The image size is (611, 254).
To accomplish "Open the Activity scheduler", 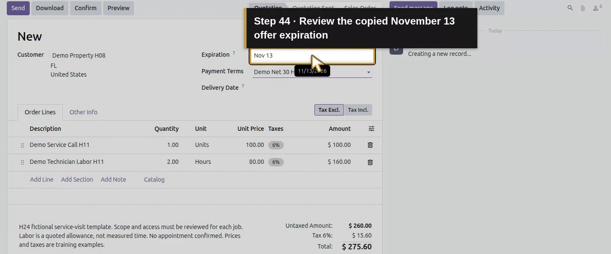I will pos(489,8).
